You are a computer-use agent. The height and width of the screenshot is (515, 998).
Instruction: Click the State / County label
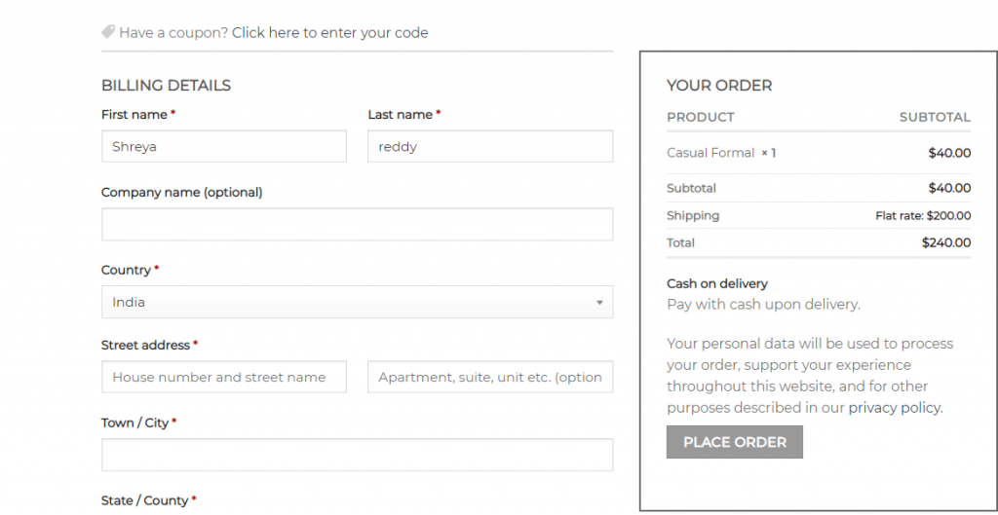coord(145,500)
